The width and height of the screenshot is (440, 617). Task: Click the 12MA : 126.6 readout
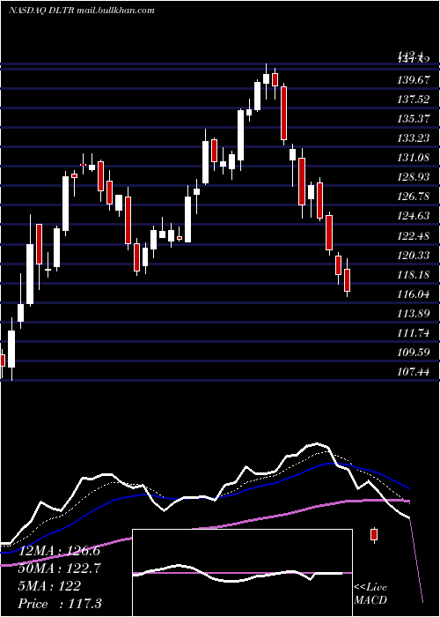(x=59, y=551)
